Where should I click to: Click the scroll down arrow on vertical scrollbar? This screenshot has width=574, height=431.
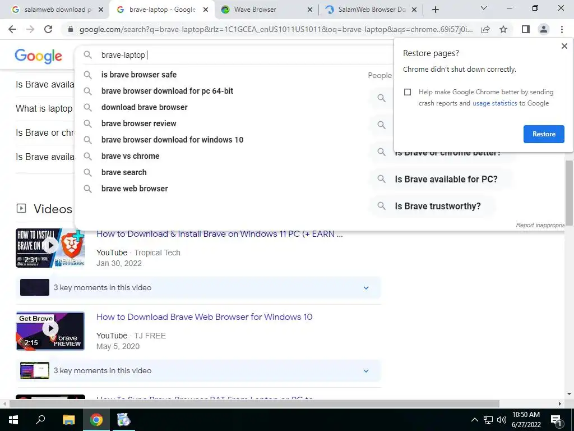pos(569,394)
